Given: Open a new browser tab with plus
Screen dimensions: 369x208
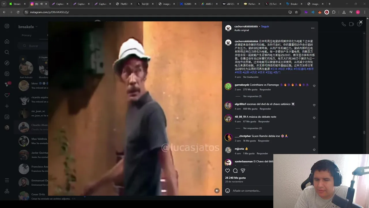Looking at the screenshot, I should tap(330, 4).
